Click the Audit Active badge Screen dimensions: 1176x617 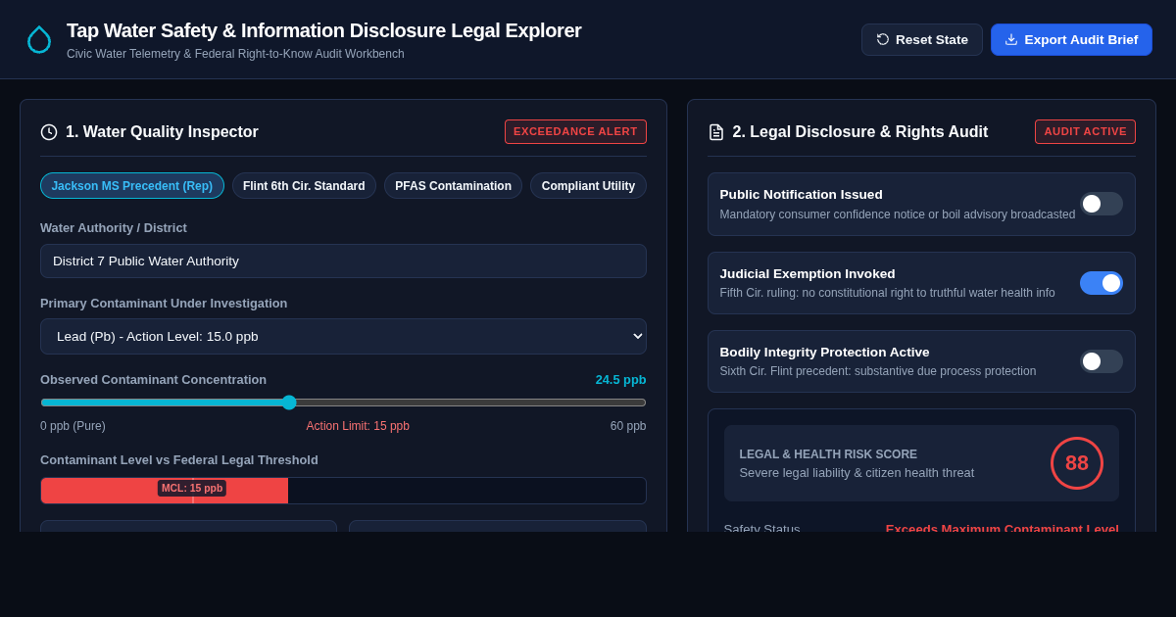pos(1085,131)
